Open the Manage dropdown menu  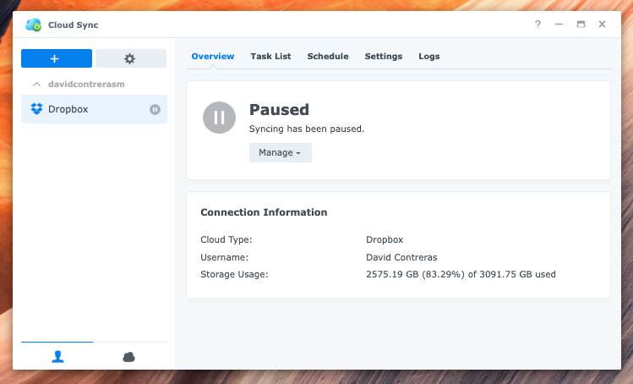tap(281, 152)
